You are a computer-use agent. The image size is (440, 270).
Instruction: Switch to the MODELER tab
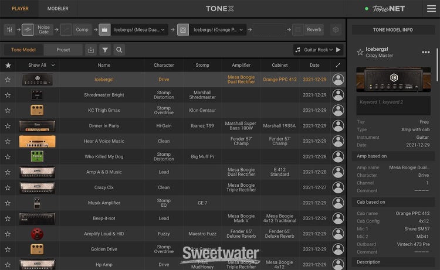[x=58, y=9]
